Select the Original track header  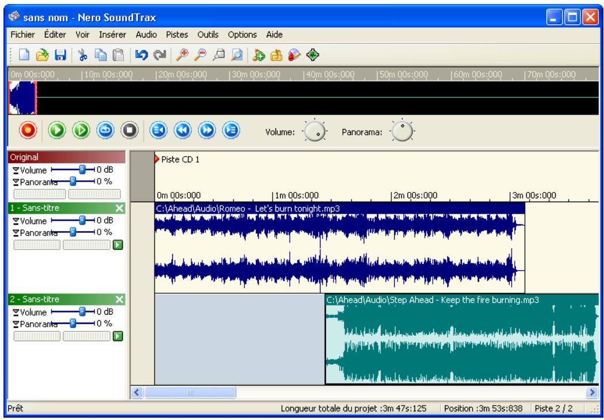pyautogui.click(x=67, y=157)
